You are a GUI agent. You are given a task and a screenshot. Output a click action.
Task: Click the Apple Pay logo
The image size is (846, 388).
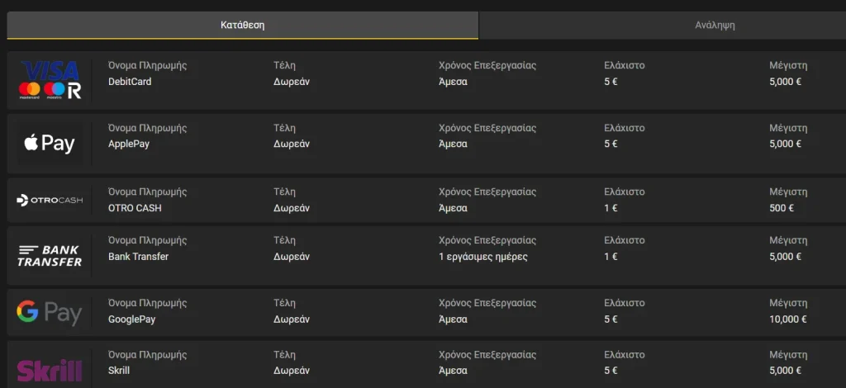50,144
